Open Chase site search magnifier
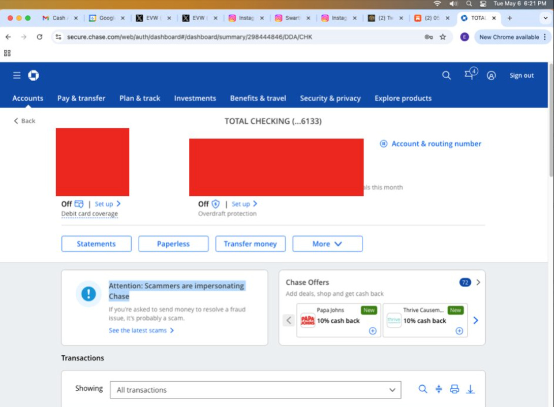The image size is (554, 407). (447, 76)
